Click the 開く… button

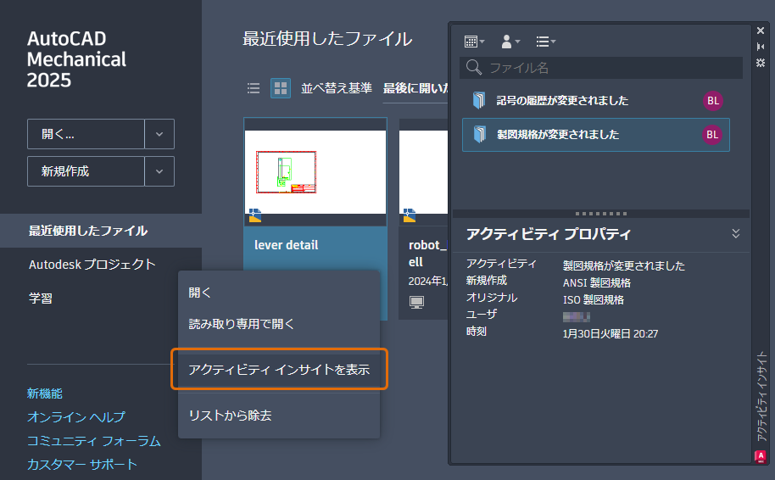(86, 134)
